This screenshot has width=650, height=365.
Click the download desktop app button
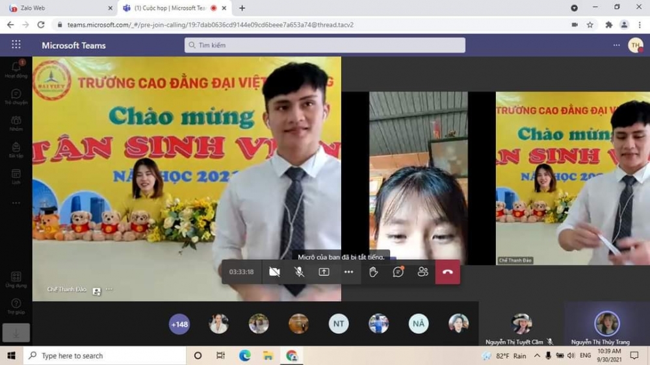point(16,333)
